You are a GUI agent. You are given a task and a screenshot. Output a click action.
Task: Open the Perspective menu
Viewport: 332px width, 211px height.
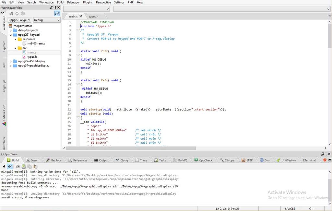103,2
